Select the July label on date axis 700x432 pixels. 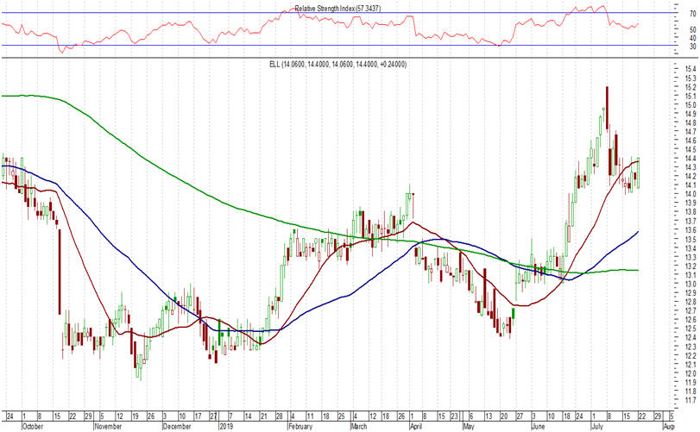click(596, 425)
